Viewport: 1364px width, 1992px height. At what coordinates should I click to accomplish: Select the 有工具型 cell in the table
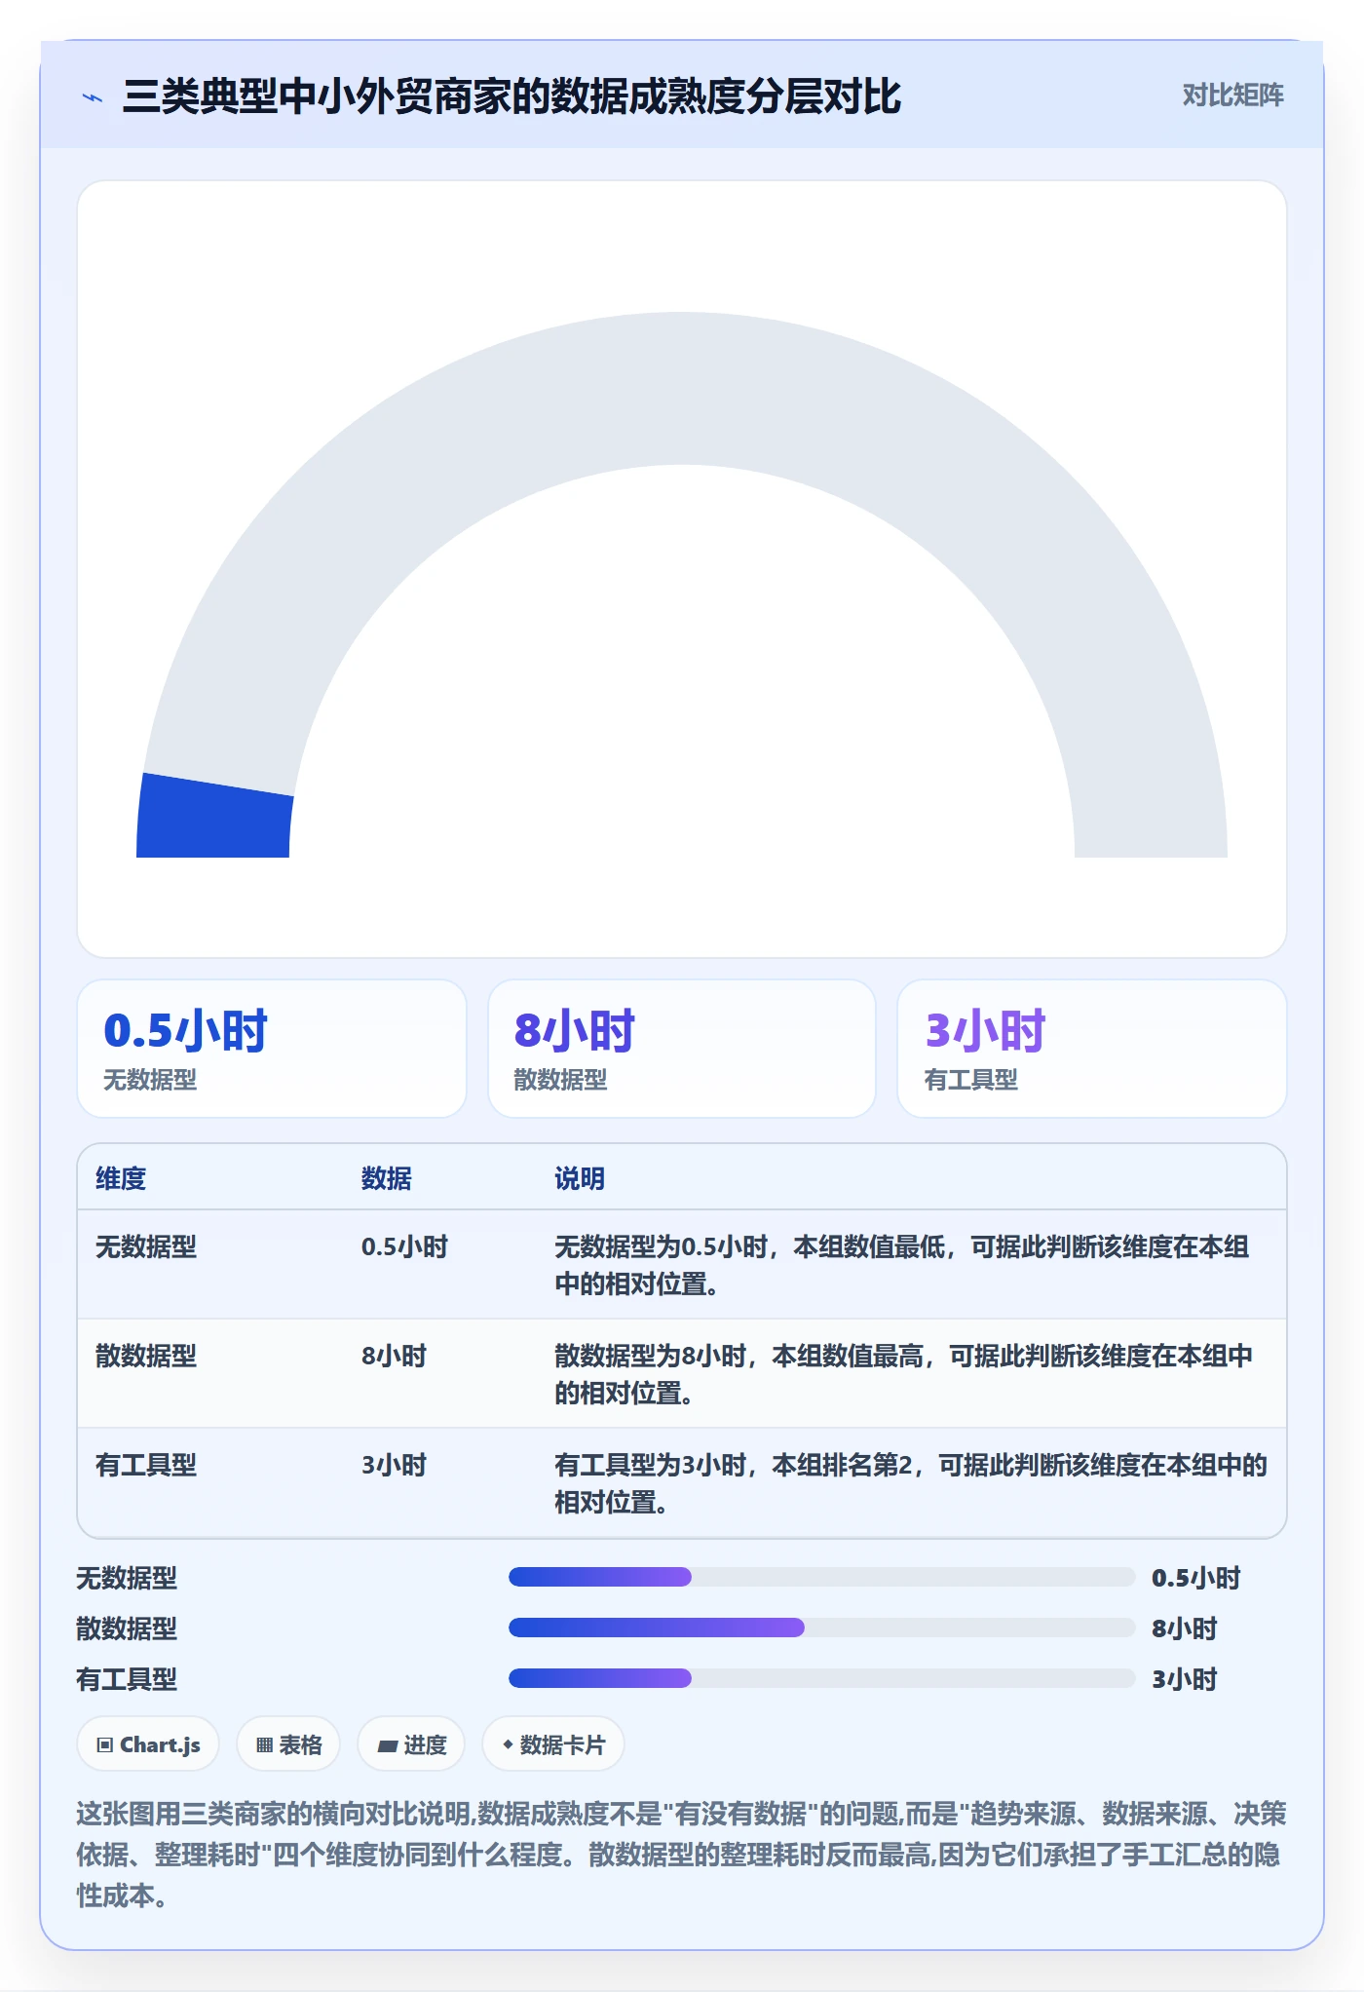point(146,1465)
